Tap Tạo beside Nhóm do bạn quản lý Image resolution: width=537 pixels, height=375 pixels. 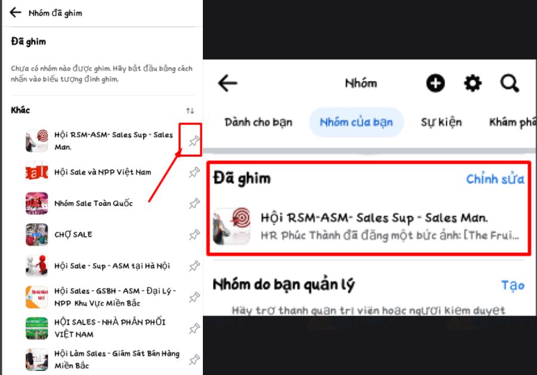click(x=514, y=285)
